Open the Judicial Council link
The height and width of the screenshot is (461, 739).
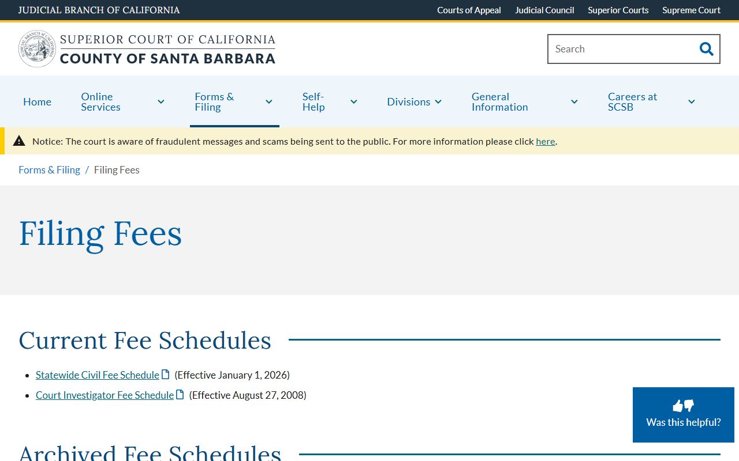click(x=544, y=10)
